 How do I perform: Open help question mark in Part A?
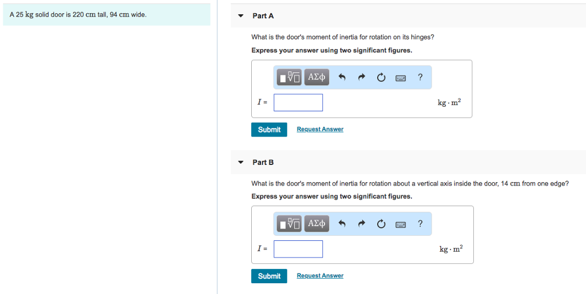tap(421, 78)
